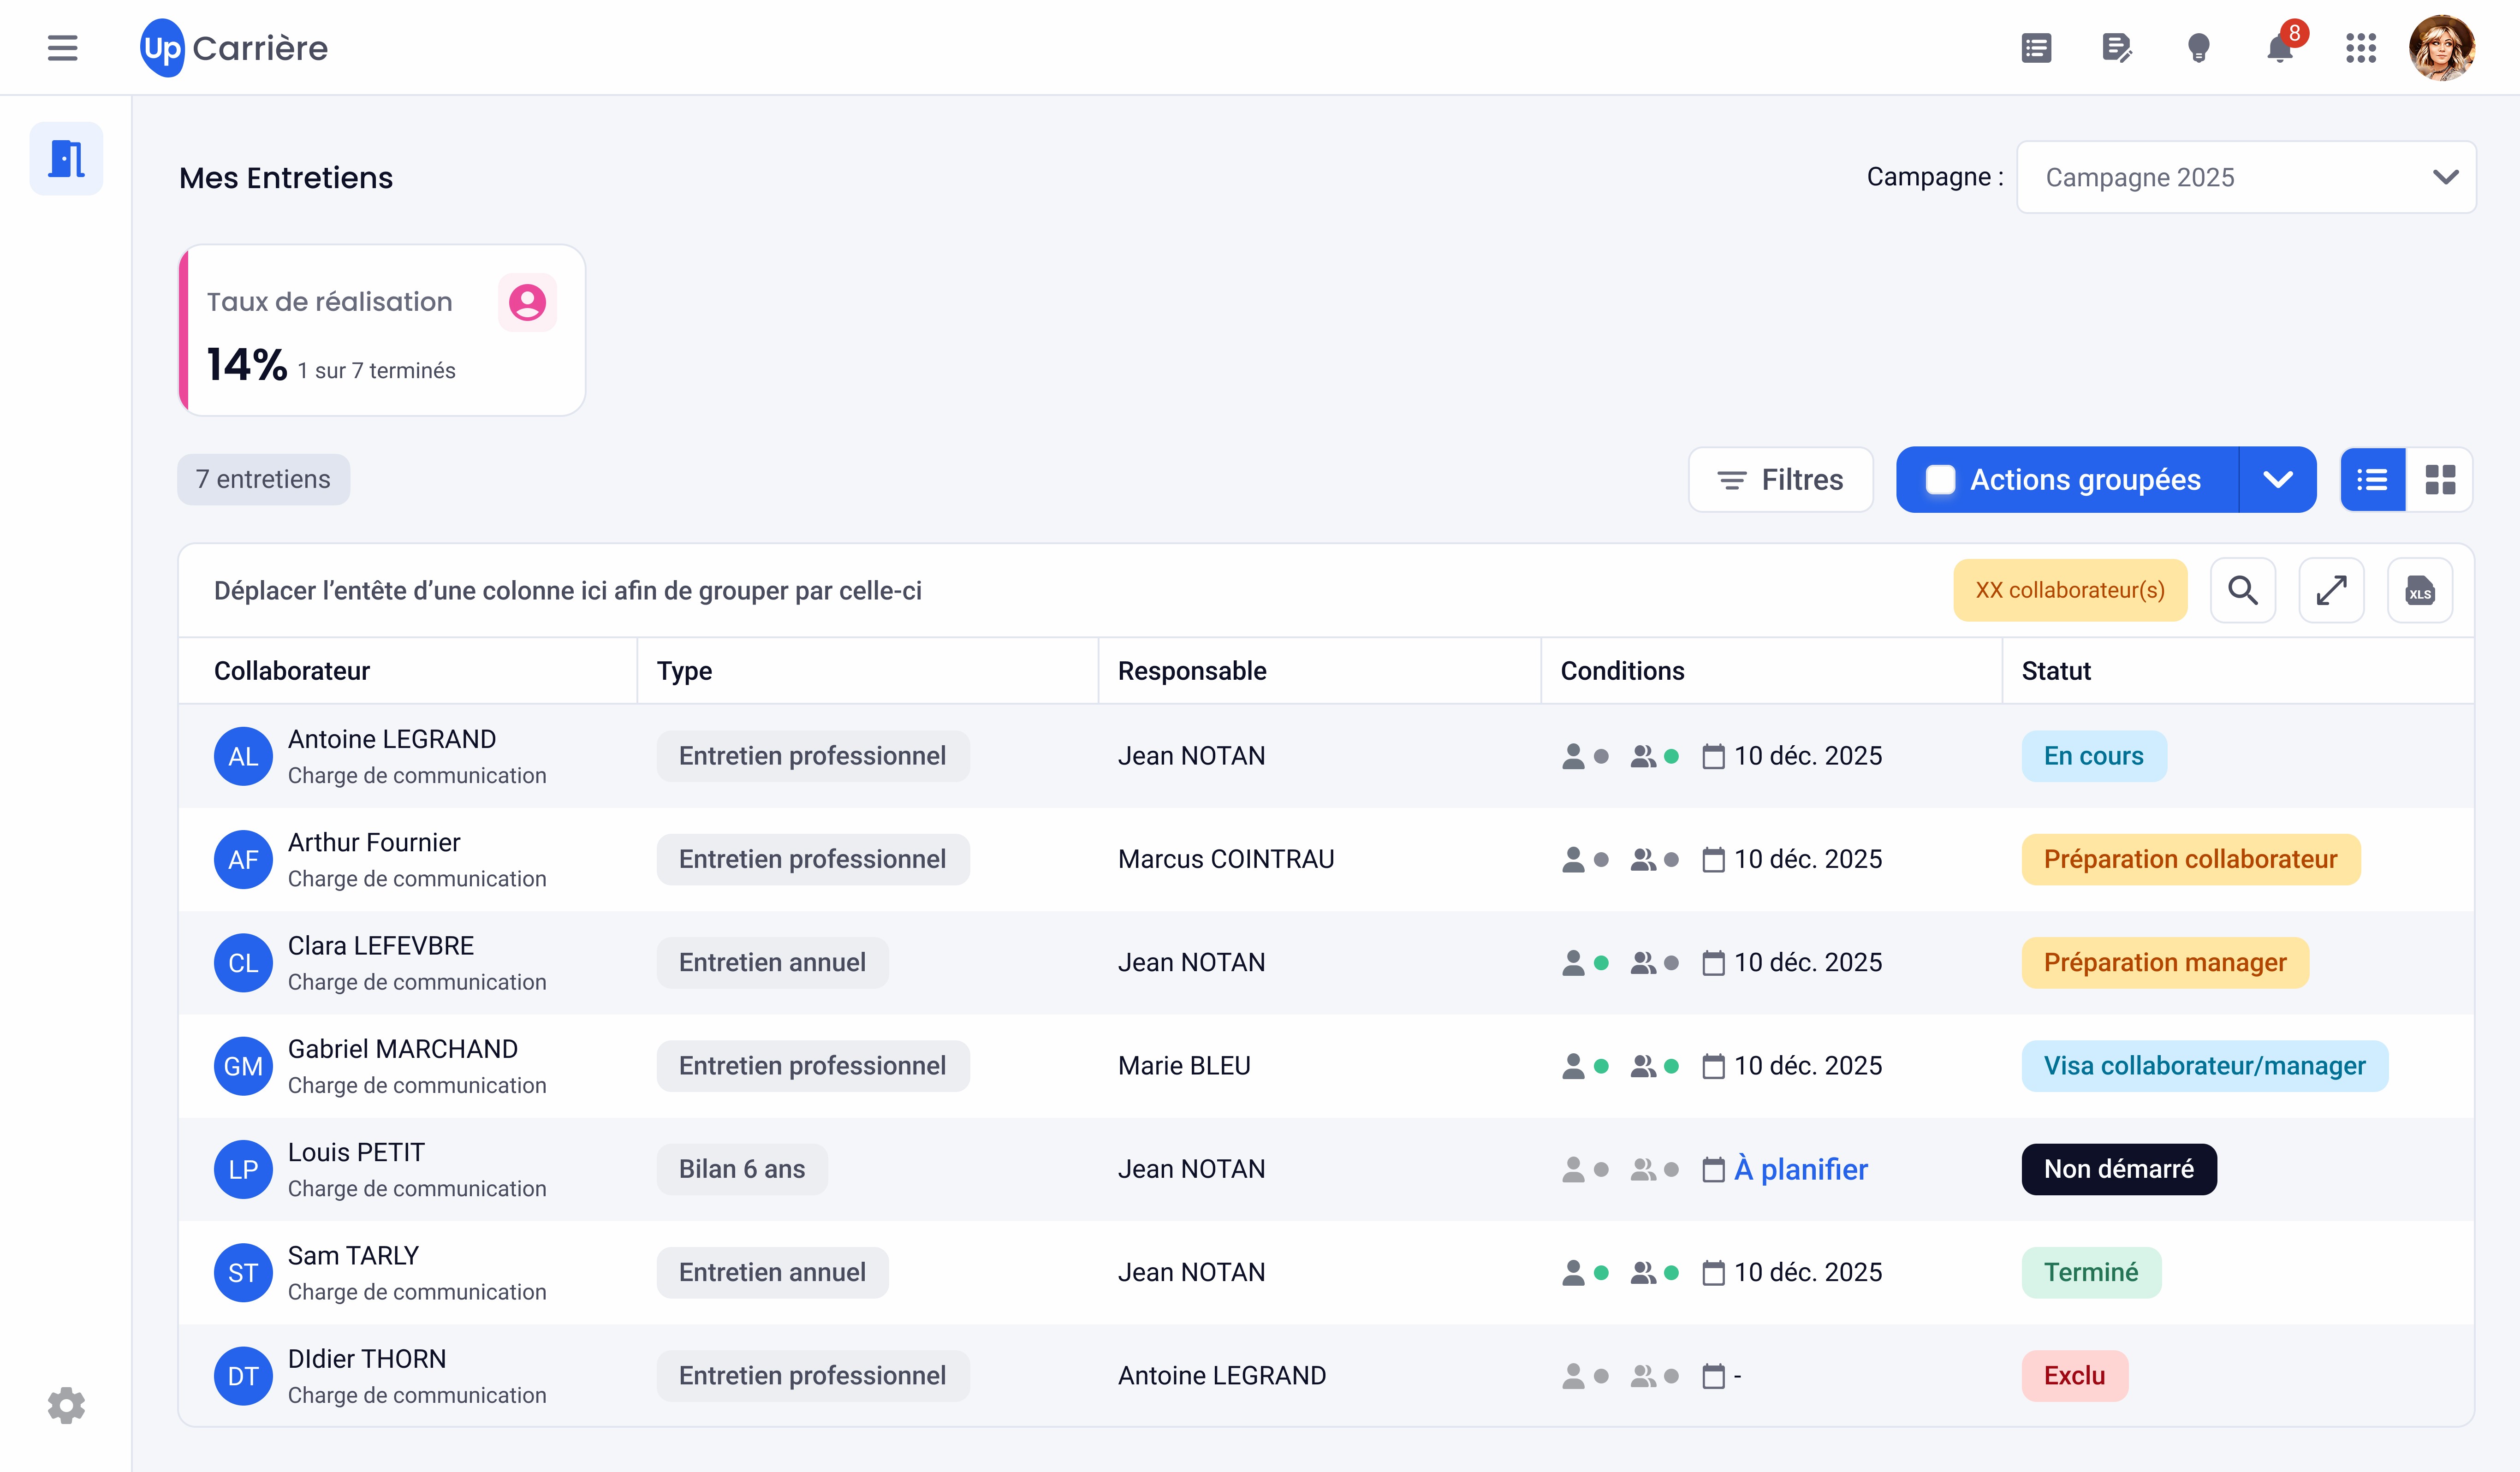Click the lightbulb ideas icon
2520x1472 pixels.
2198,47
